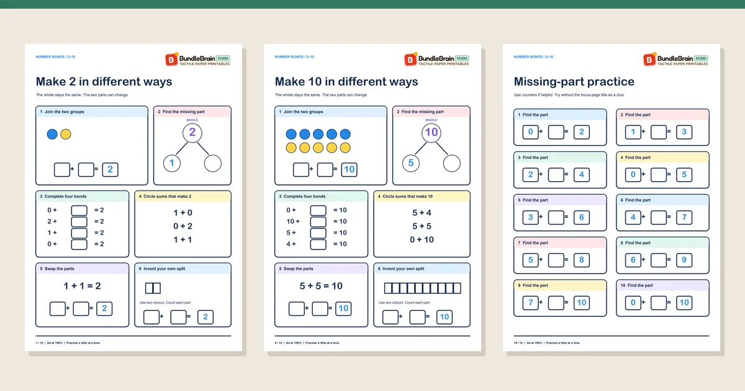Click '3 Complete four bonds' header on Make 2 page
The image size is (745, 391).
click(x=83, y=196)
